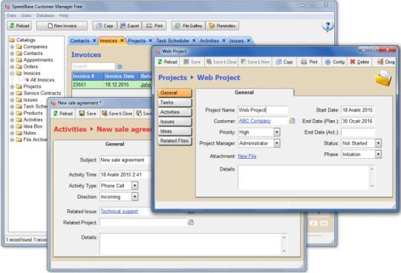Switch to the Contacts tab
This screenshot has width=401, height=273.
(79, 41)
